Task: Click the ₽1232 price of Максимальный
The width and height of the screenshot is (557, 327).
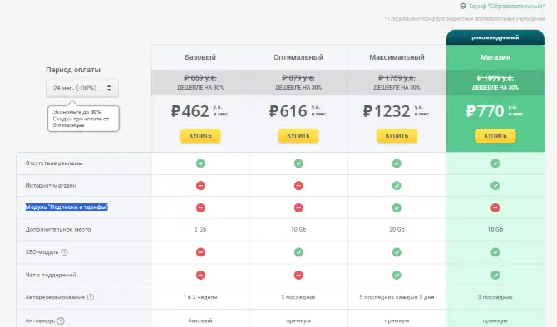Action: pyautogui.click(x=387, y=111)
